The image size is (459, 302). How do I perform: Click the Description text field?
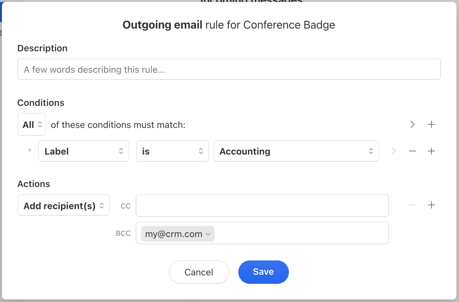tap(229, 69)
